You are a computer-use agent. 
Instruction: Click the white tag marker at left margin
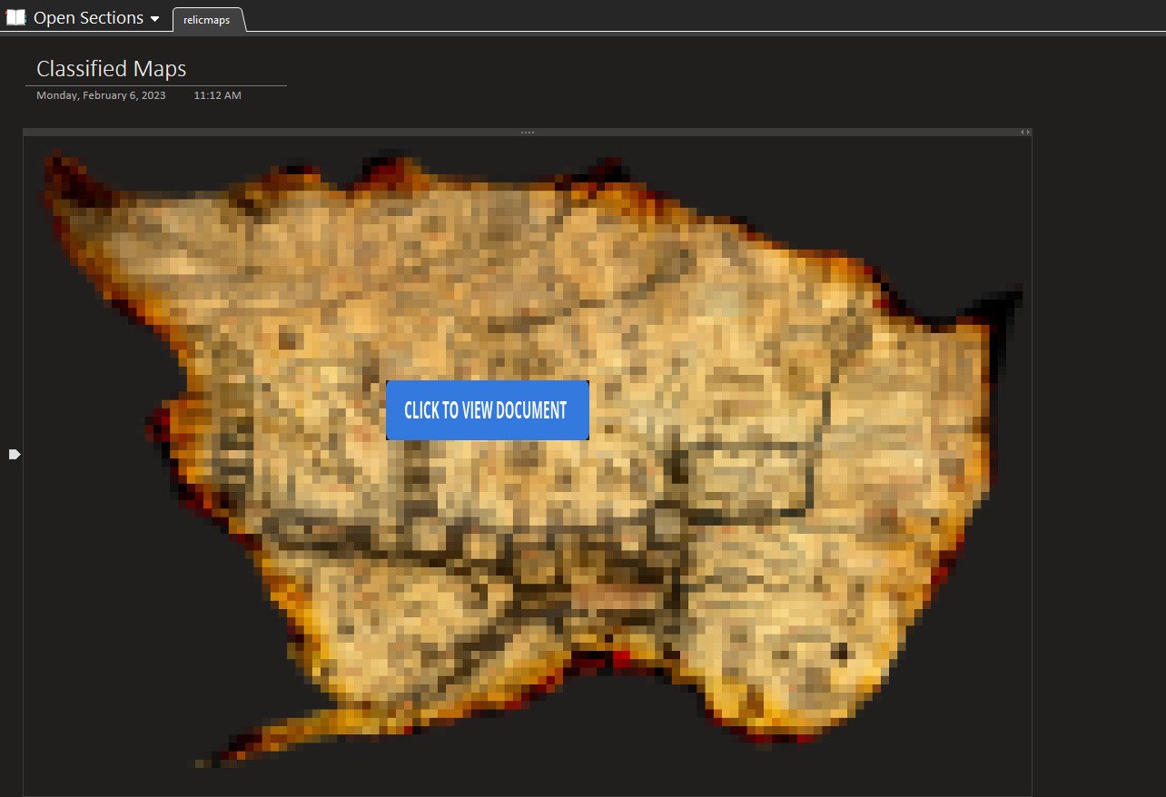click(x=15, y=454)
